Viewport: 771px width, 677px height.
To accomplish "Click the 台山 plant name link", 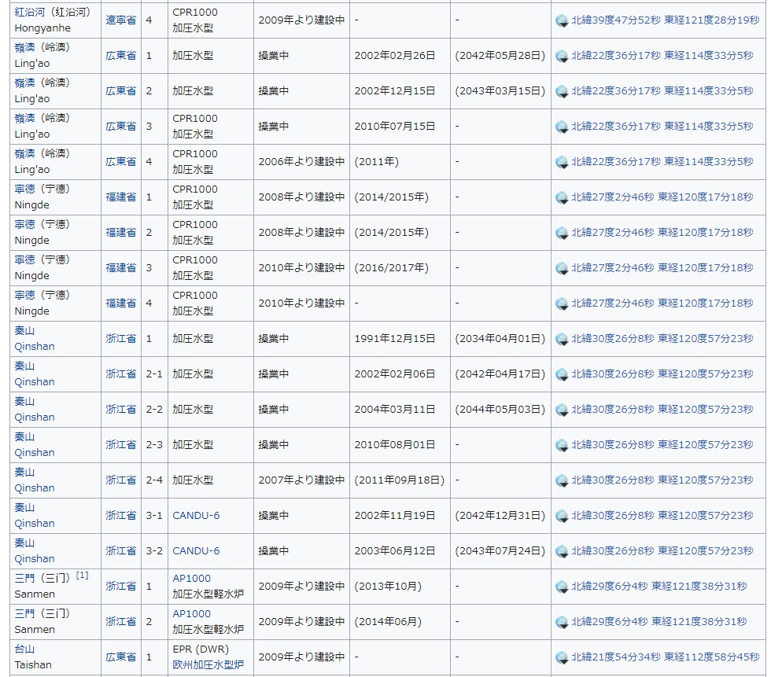I will (24, 649).
